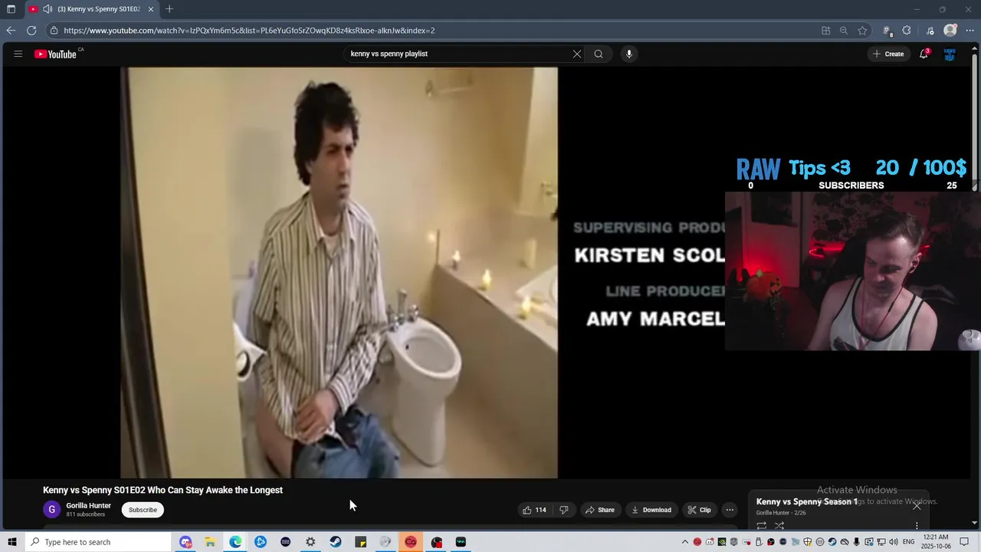Subscribe to Gorilla Hunter channel
Viewport: 981px width, 552px height.
pos(143,510)
